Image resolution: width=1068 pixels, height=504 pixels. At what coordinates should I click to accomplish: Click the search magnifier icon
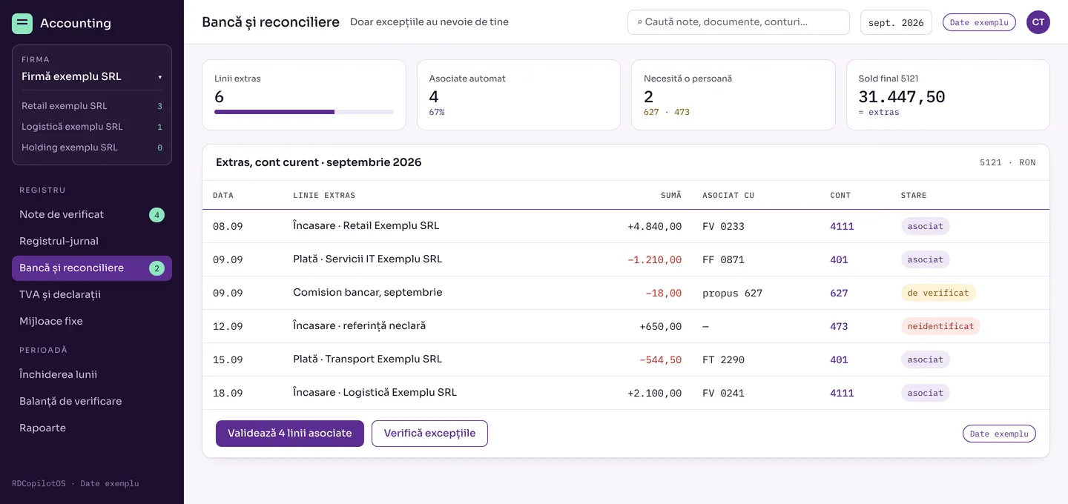pos(640,23)
